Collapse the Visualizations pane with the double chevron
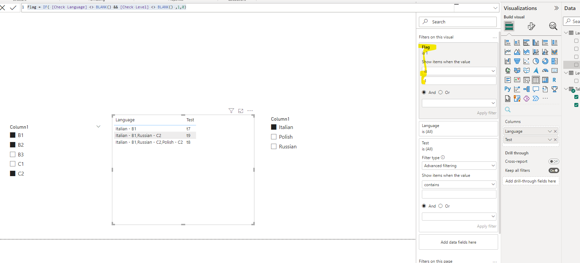The width and height of the screenshot is (580, 263). 556,8
